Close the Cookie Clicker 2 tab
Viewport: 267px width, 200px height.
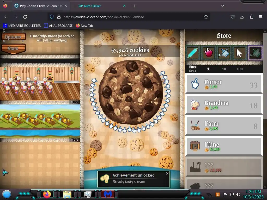[66, 6]
